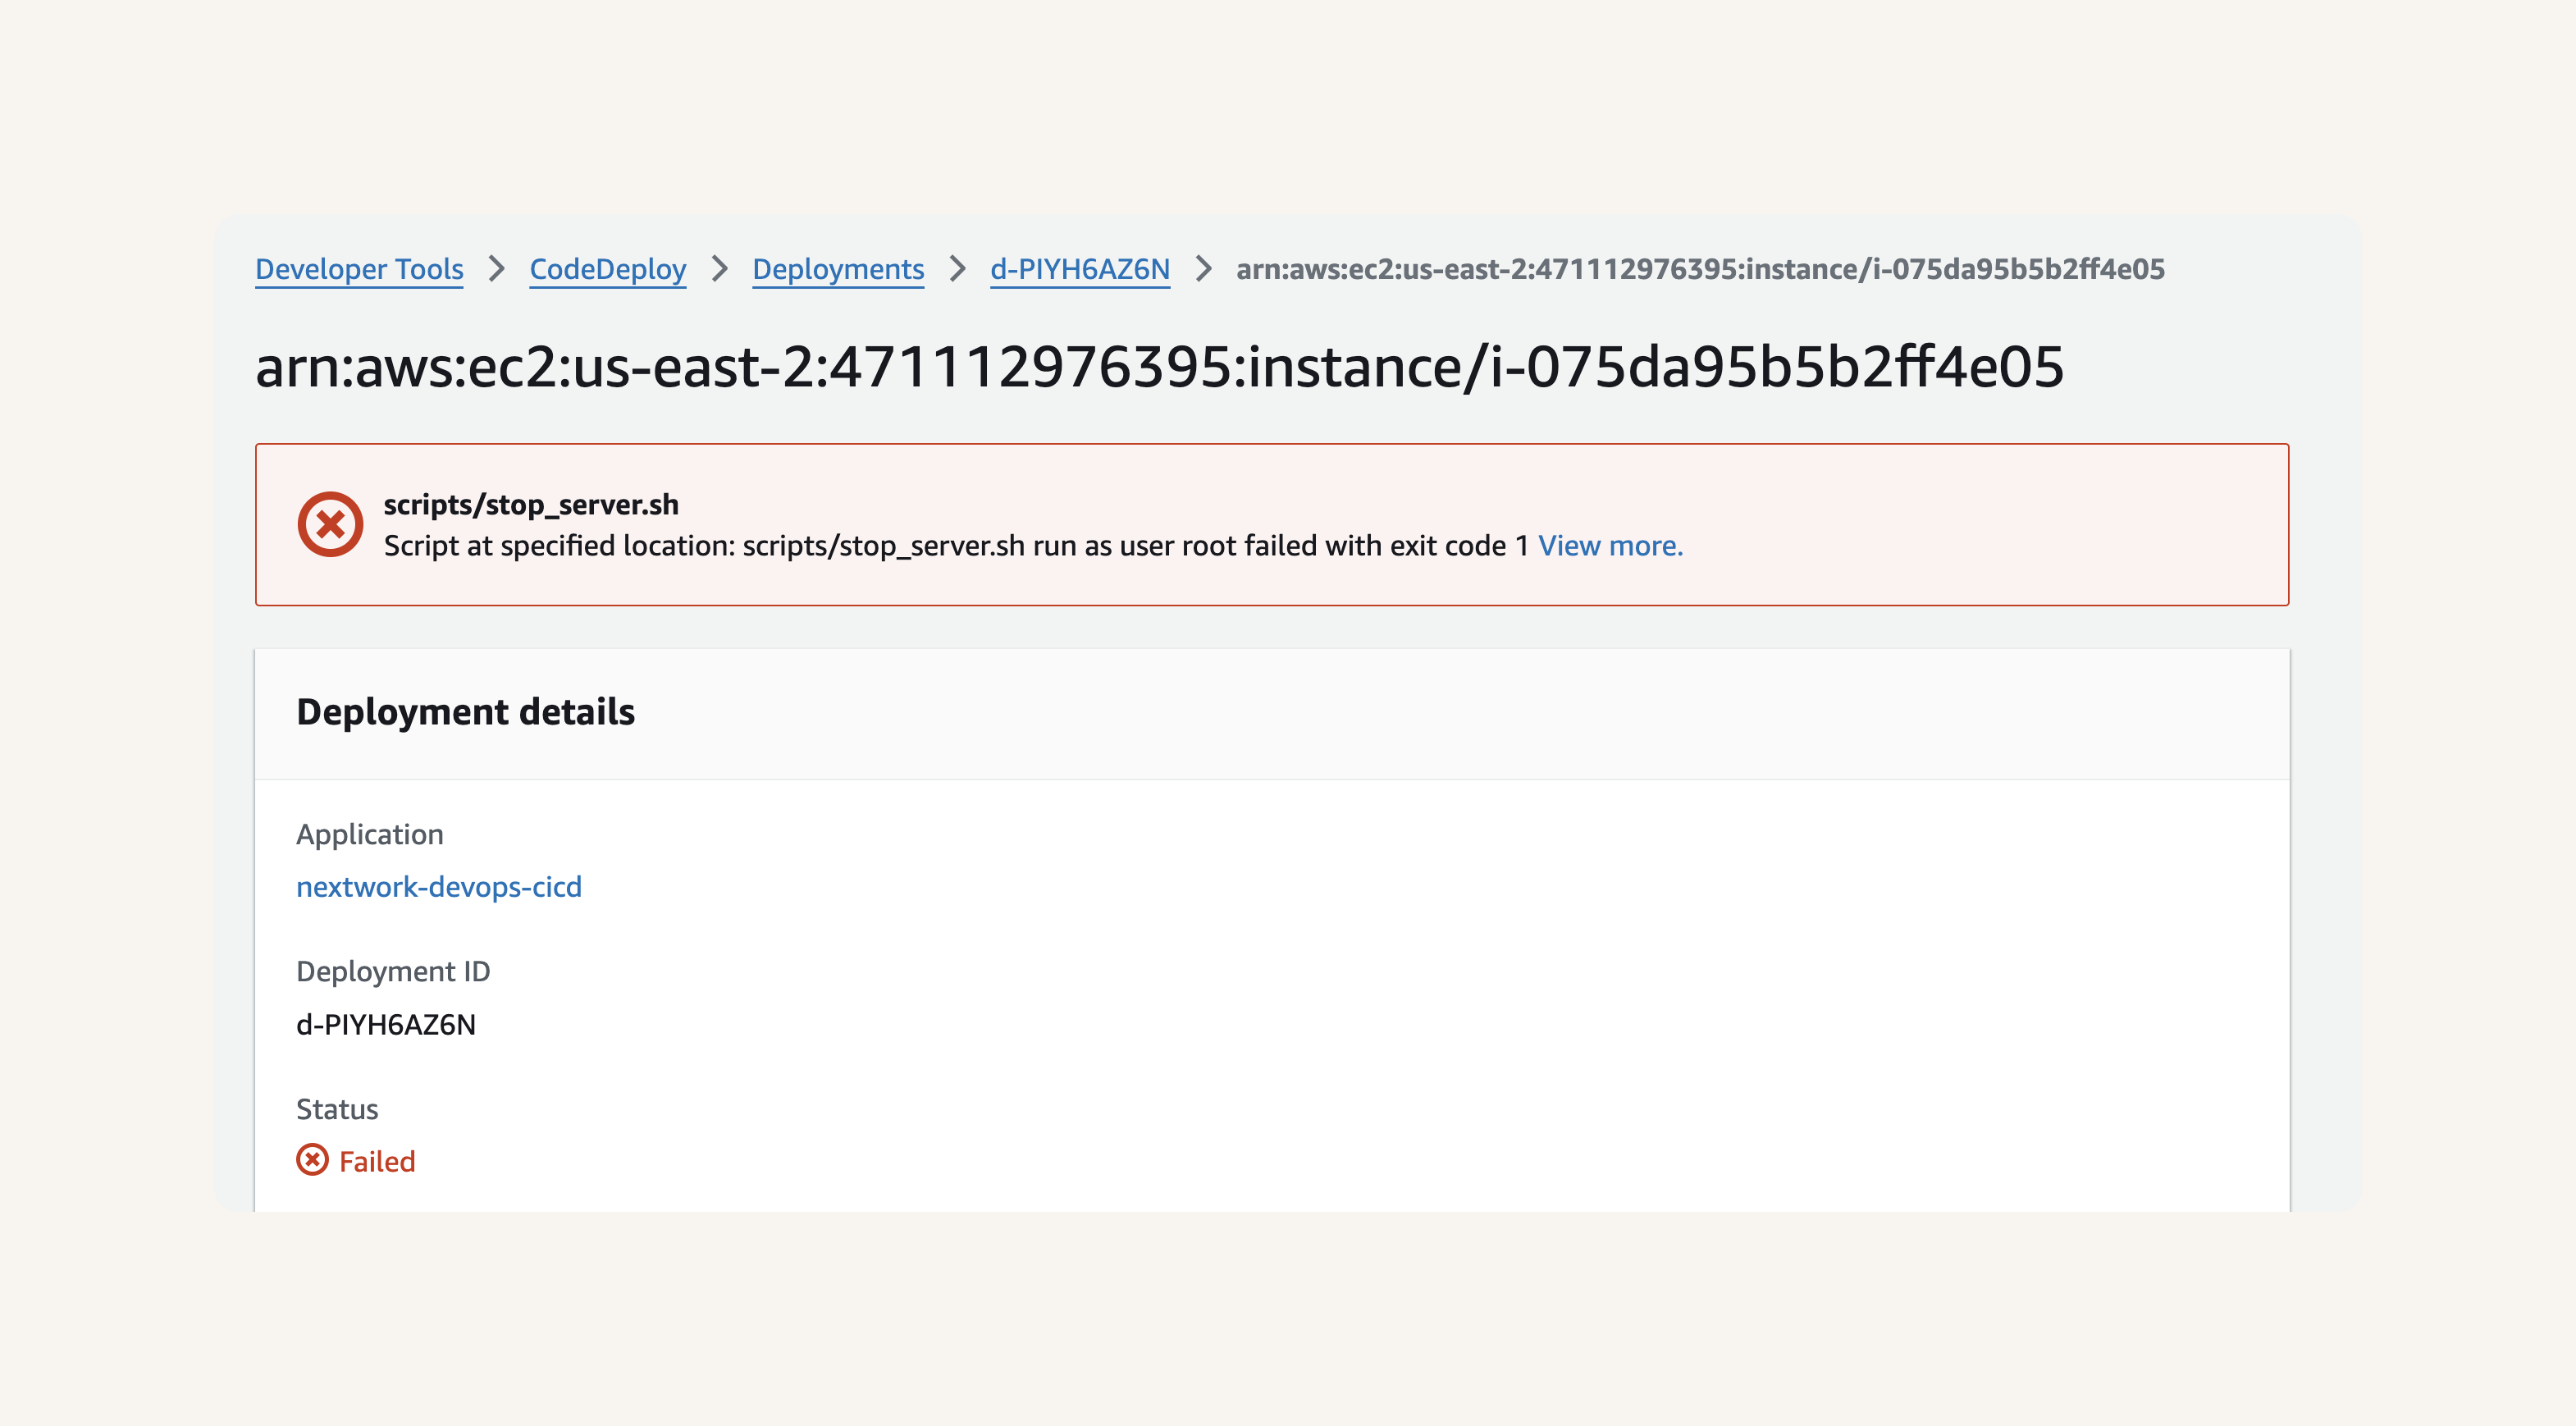Click the red error icon in alert banner
This screenshot has width=2576, height=1426.
point(330,524)
